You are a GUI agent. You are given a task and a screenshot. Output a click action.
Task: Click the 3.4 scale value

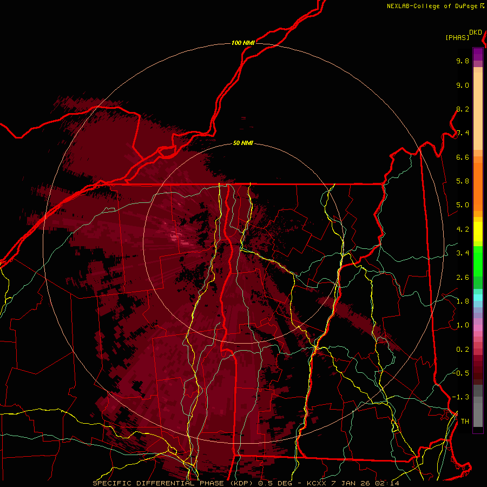[x=463, y=253]
